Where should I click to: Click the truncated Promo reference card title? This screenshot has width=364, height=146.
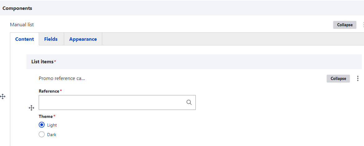pyautogui.click(x=62, y=78)
